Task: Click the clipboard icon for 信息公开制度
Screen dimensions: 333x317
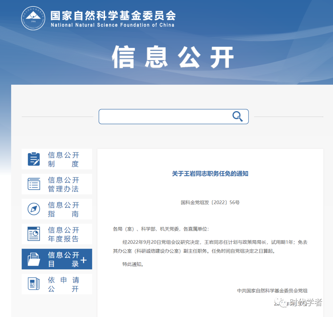Action: click(34, 159)
